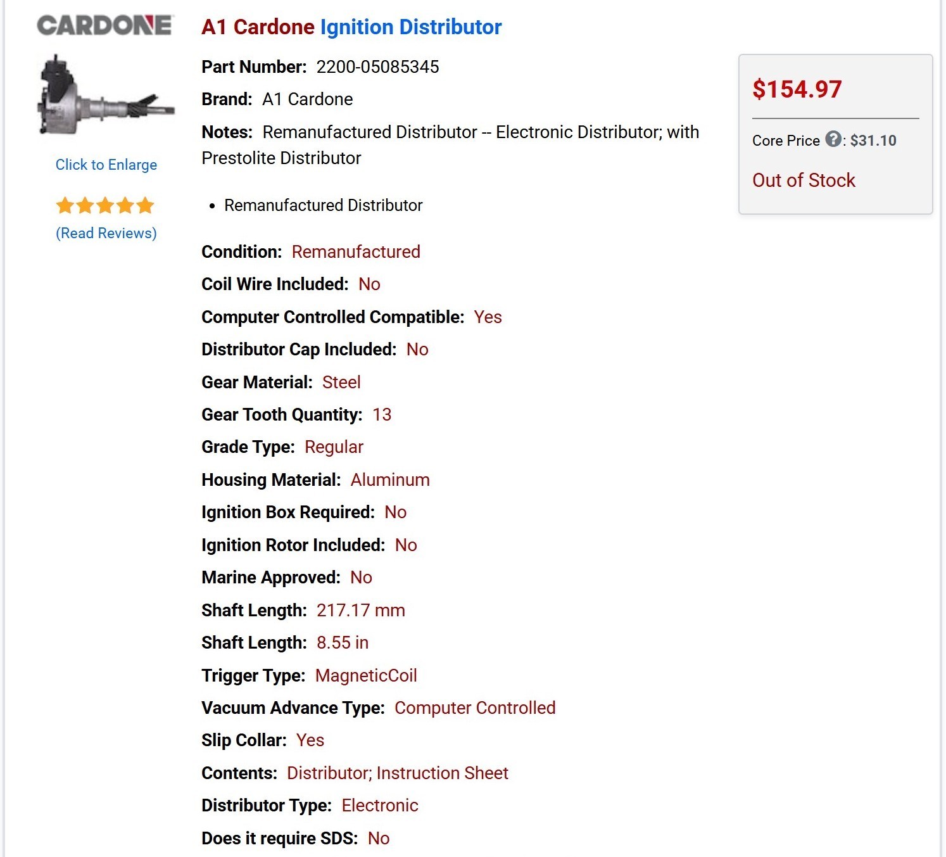Click the Computer Controlled vacuum advance value
This screenshot has height=857, width=946.
[475, 708]
